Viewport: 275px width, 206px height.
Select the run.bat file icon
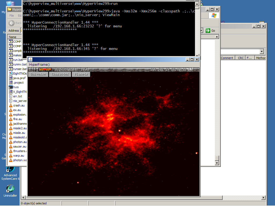11,60
